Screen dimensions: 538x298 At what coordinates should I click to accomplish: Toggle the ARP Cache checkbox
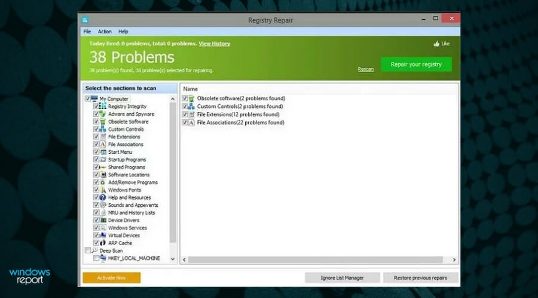point(96,243)
